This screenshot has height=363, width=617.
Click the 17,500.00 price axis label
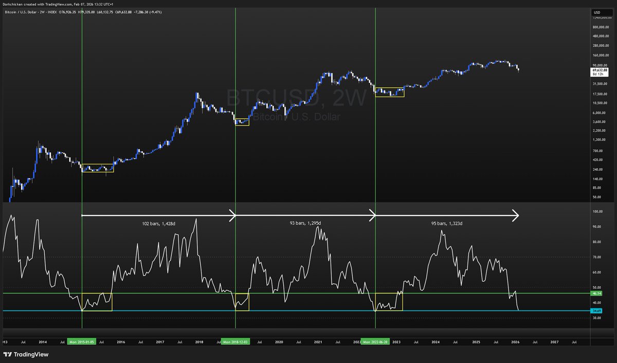click(599, 94)
